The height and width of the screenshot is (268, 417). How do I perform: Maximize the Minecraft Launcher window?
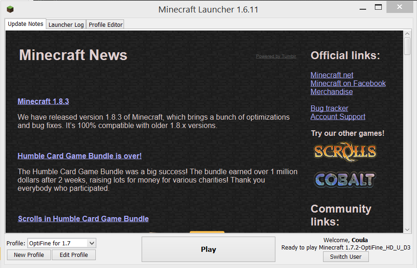378,7
